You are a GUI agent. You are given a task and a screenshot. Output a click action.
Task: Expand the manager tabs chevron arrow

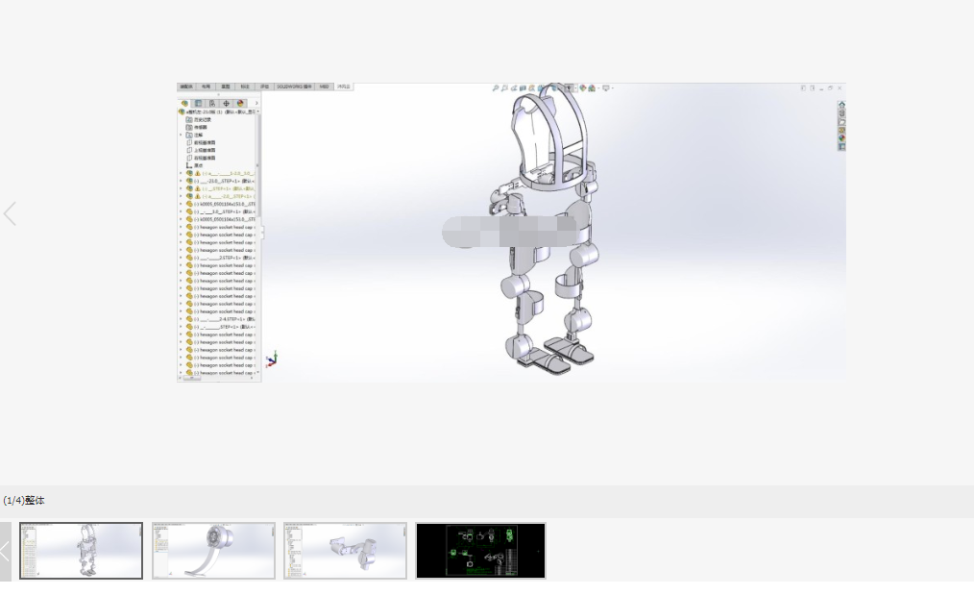[x=256, y=103]
